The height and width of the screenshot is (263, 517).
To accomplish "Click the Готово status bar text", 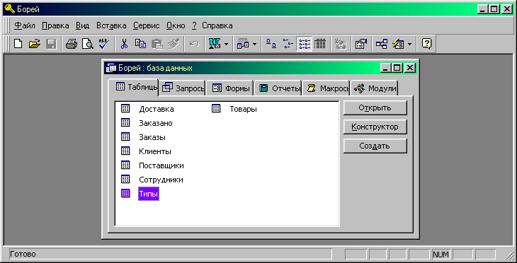I will [23, 254].
